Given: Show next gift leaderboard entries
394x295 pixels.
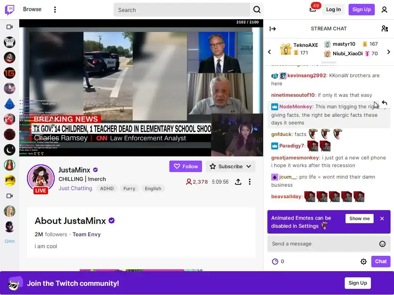Looking at the screenshot, I should point(389,52).
